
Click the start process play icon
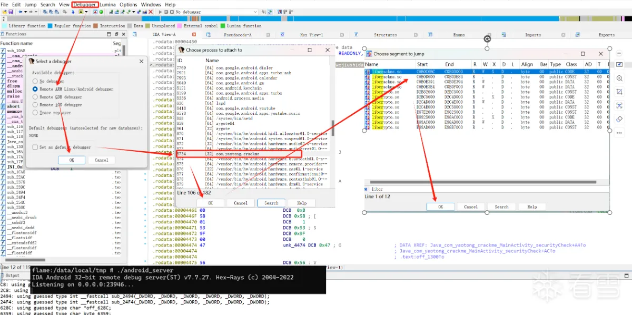160,12
